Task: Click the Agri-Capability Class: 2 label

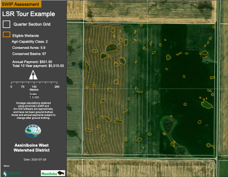Action: click(x=30, y=42)
